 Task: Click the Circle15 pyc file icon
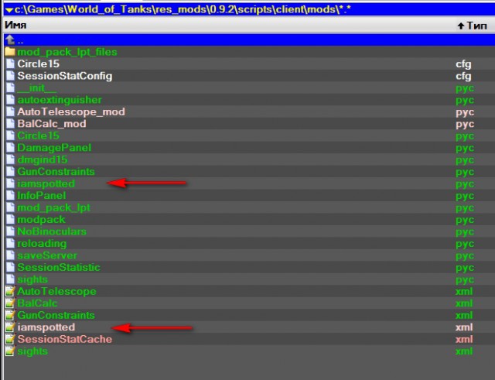10,136
